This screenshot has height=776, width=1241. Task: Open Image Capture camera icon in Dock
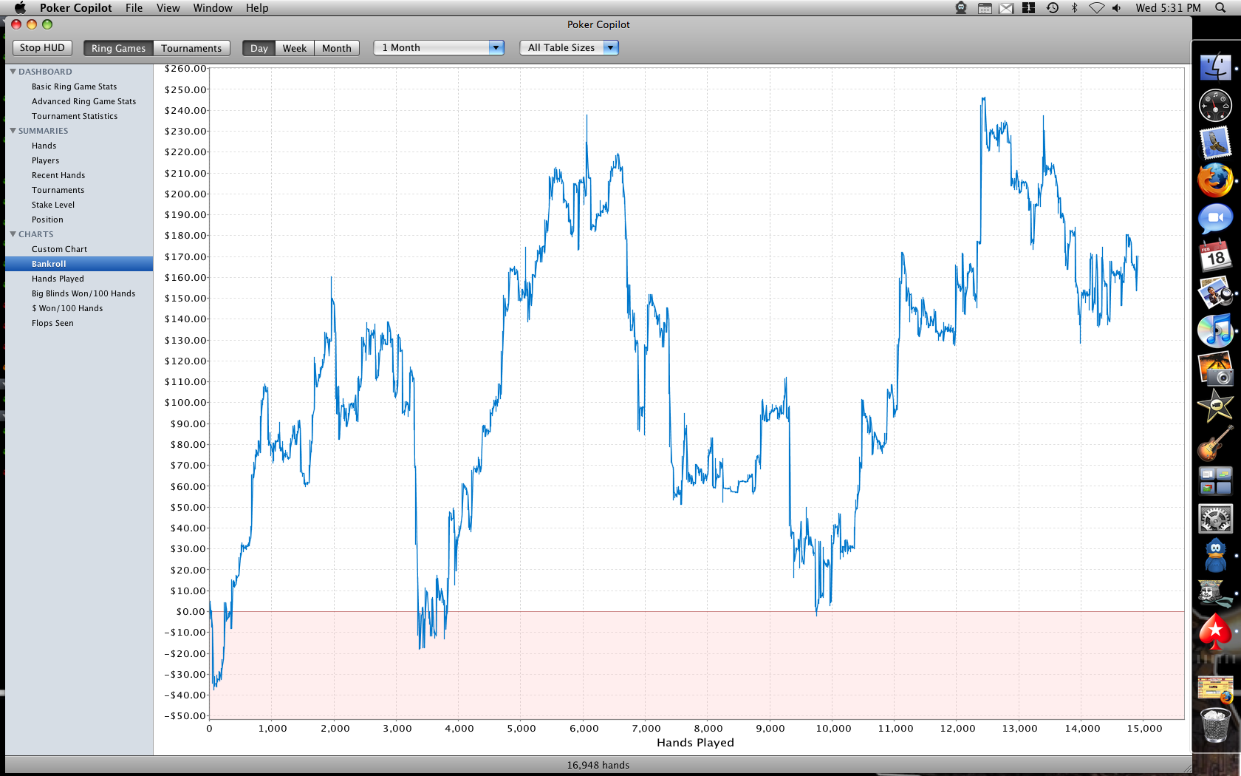tap(1215, 369)
